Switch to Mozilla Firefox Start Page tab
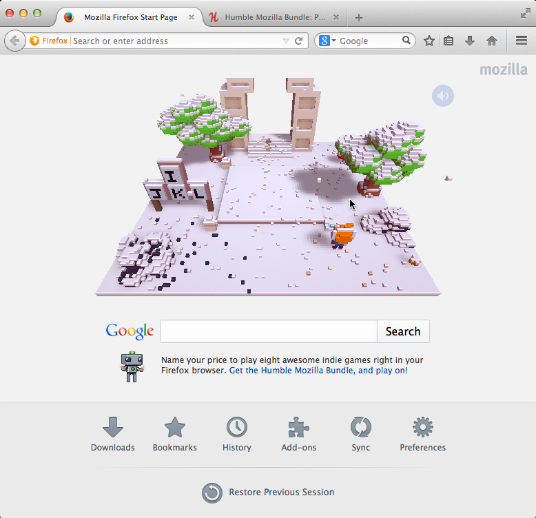 (129, 17)
